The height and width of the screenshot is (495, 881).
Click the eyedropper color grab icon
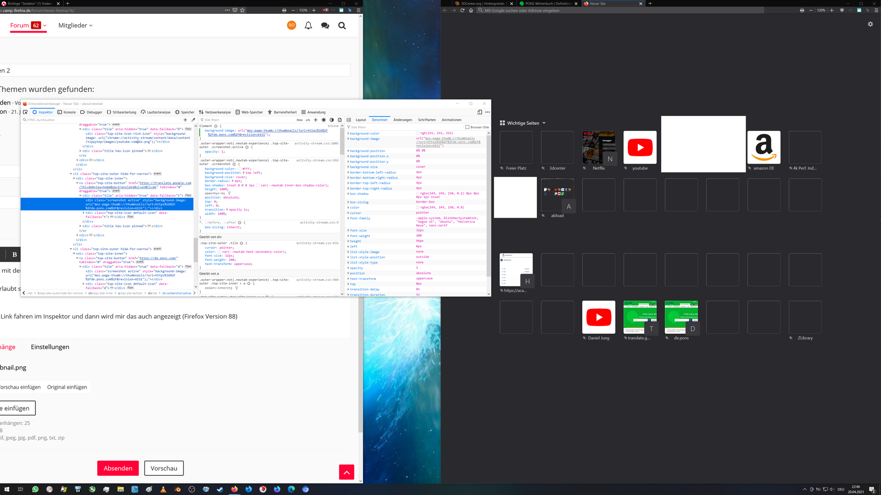[193, 120]
